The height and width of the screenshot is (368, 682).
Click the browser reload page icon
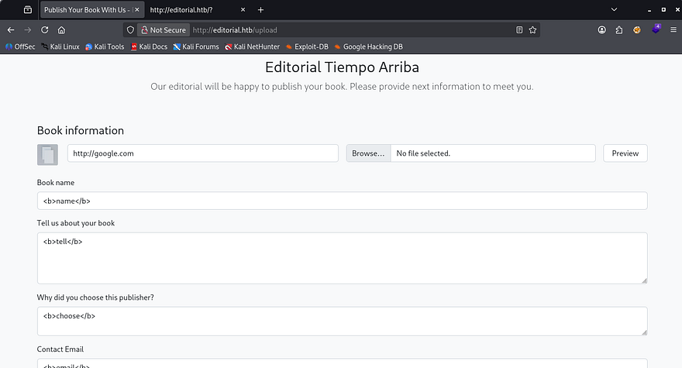[x=44, y=30]
